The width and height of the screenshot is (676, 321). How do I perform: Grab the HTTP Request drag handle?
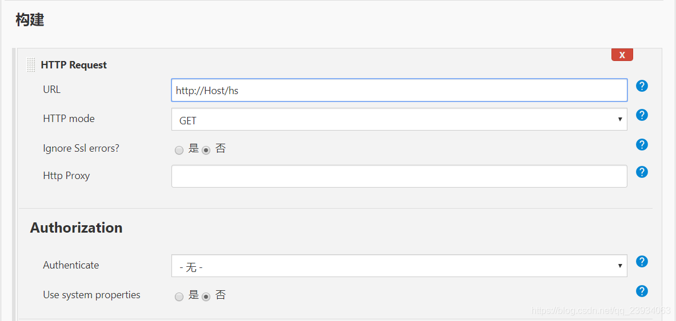pyautogui.click(x=31, y=64)
